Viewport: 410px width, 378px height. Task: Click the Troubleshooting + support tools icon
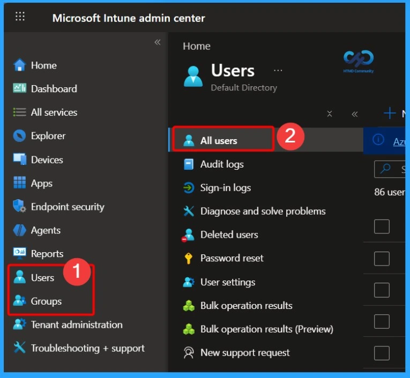pos(20,347)
